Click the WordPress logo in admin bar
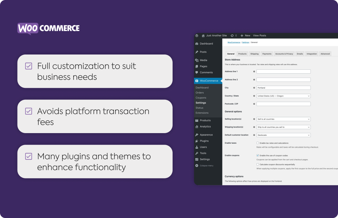The image size is (338, 218). tap(197, 36)
